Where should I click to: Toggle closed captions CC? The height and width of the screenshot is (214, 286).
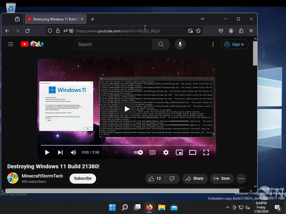[x=152, y=152]
